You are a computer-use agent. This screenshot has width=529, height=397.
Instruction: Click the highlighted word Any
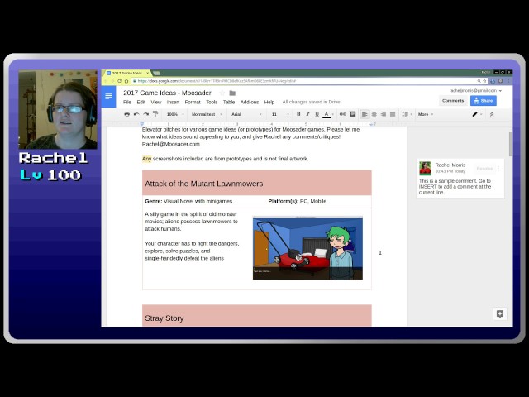tap(147, 159)
